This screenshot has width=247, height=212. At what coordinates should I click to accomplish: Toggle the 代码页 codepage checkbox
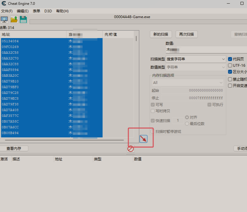coord(230,59)
